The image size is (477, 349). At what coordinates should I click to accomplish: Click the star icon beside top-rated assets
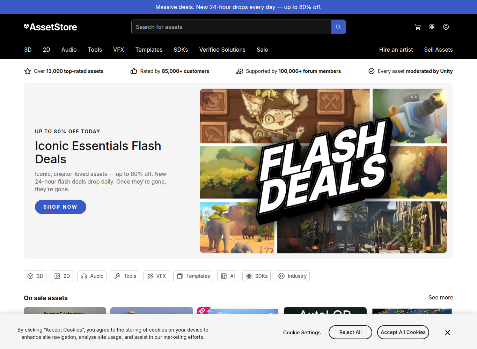(x=28, y=71)
